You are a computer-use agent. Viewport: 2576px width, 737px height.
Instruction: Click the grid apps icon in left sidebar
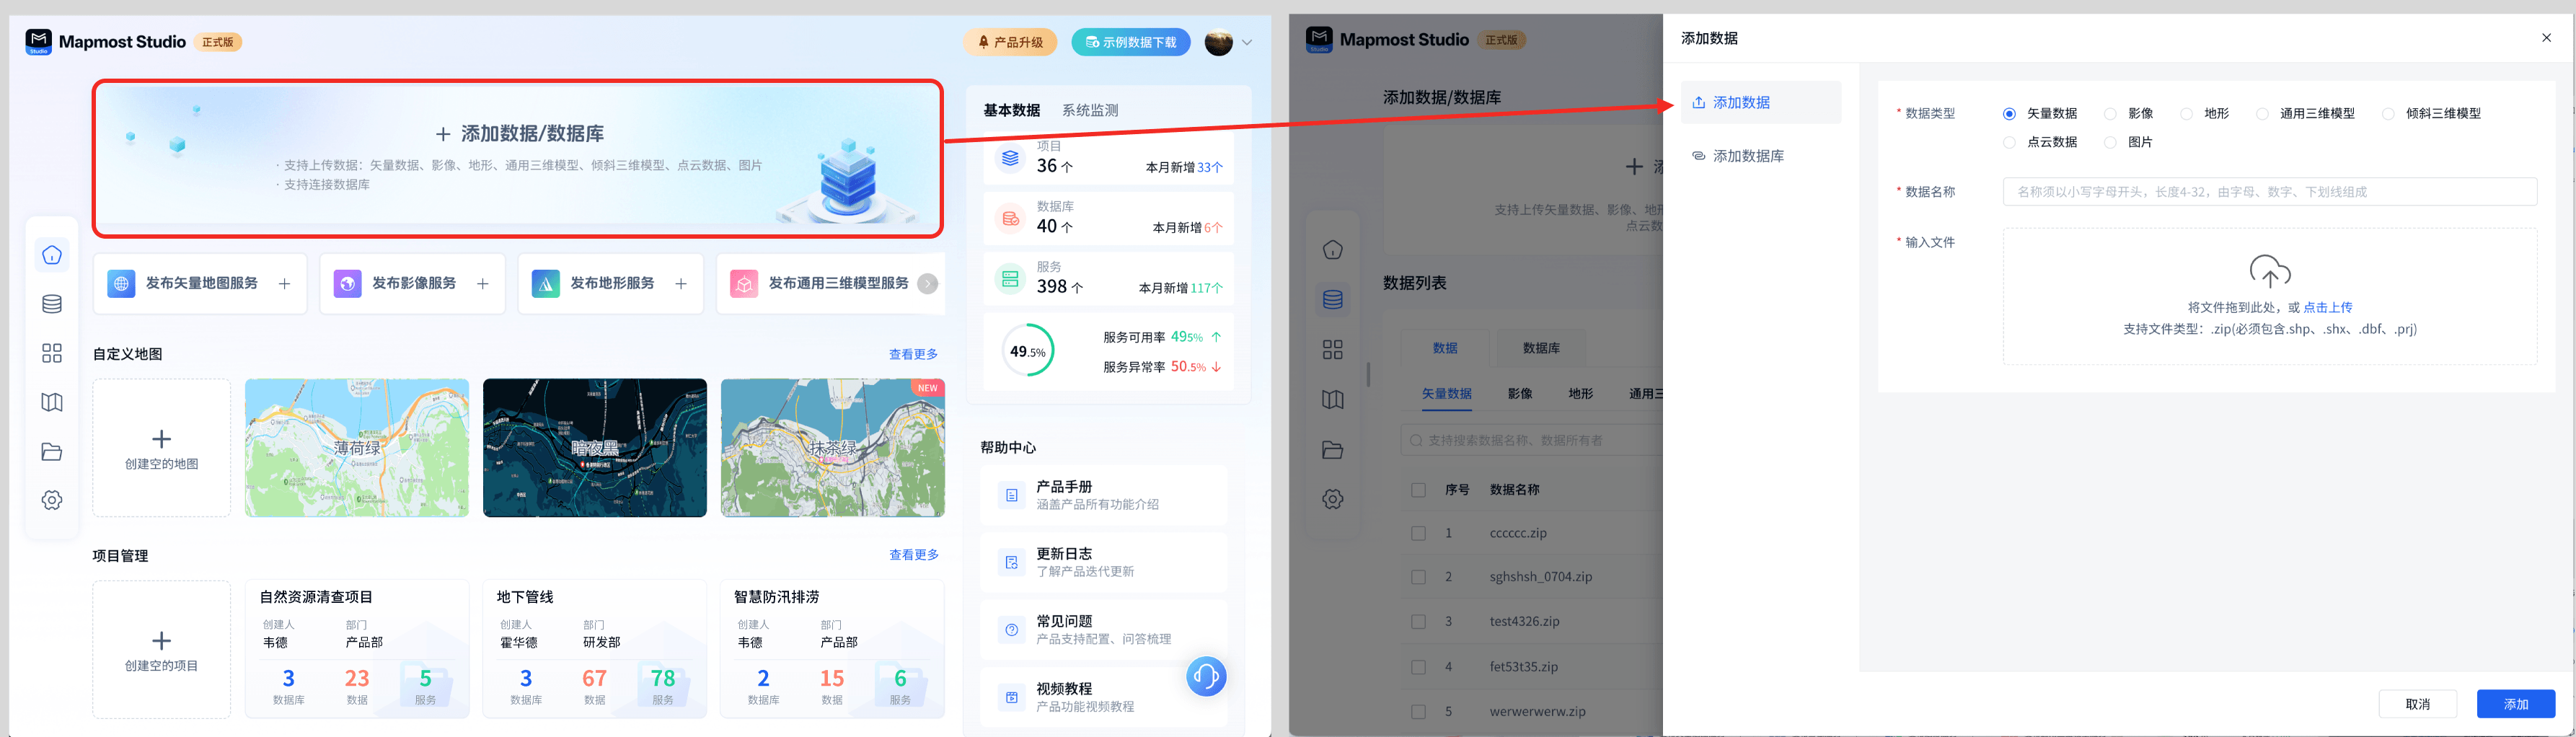coord(52,353)
